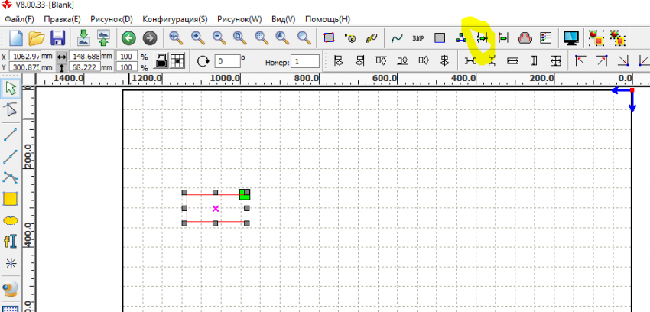Toggle the aspect ratio lock icon

point(161,60)
